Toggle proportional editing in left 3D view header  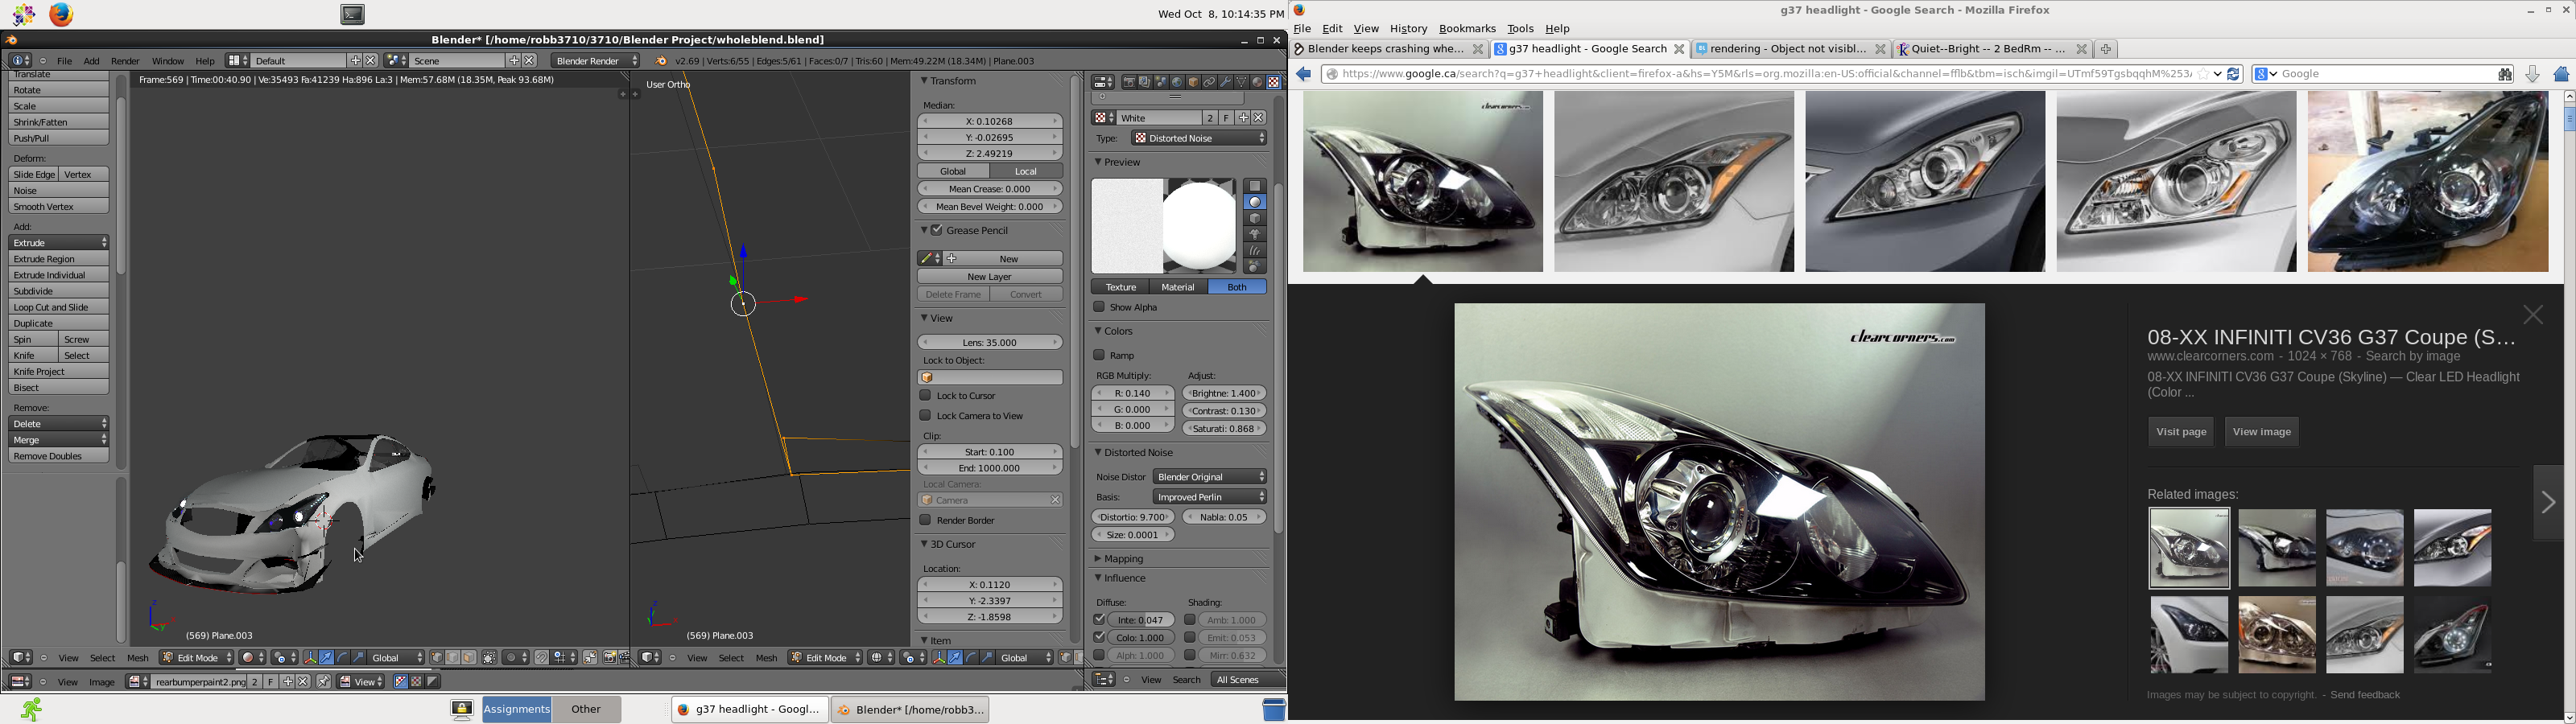[x=515, y=658]
